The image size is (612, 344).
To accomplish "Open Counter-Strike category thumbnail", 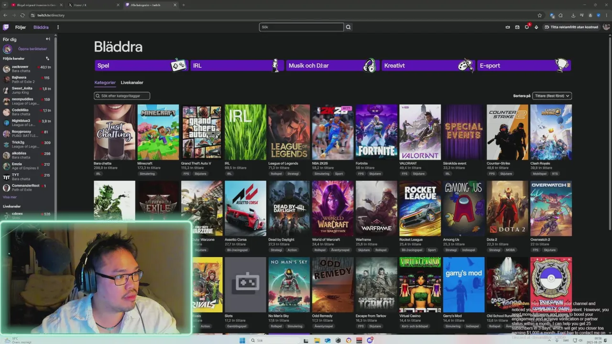I will [507, 132].
